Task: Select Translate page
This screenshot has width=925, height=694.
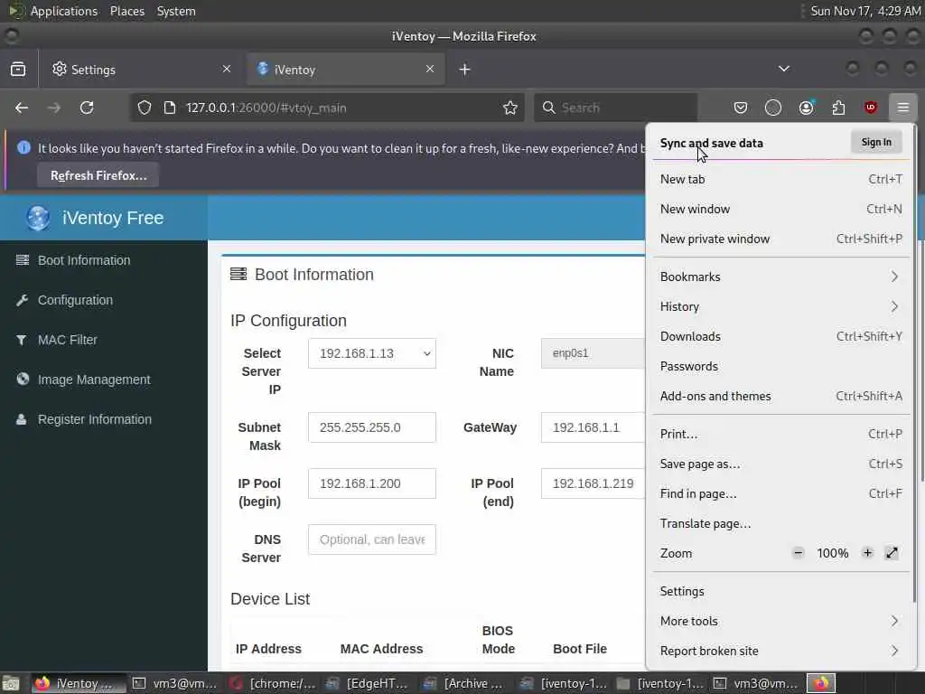Action: click(x=781, y=523)
